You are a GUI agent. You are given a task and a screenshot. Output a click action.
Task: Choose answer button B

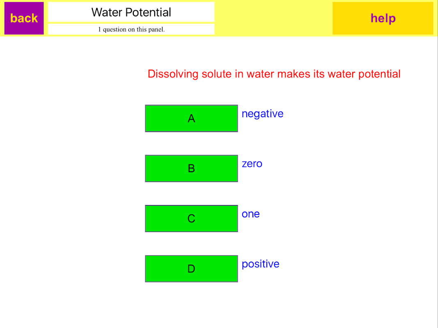(191, 169)
